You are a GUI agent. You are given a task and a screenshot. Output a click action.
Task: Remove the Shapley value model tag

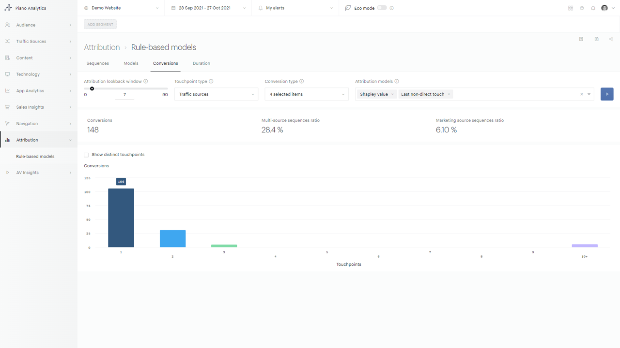pyautogui.click(x=392, y=94)
